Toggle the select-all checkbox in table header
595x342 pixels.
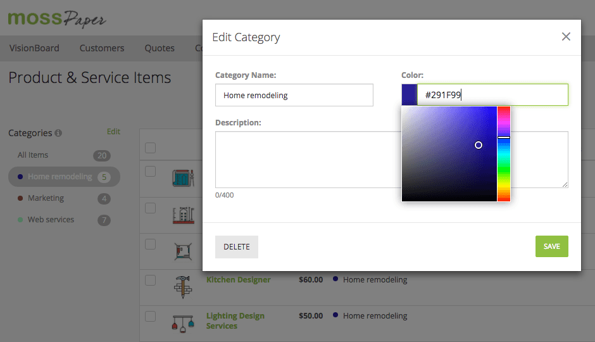point(150,148)
